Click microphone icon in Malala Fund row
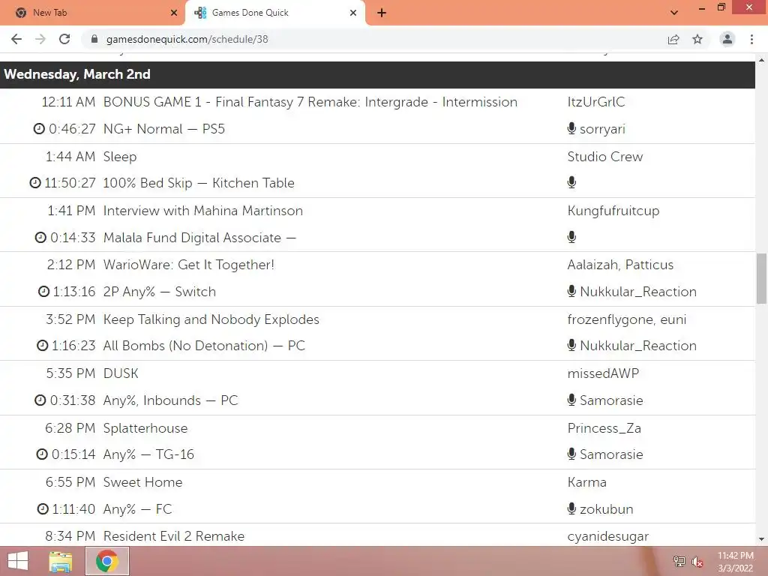The height and width of the screenshot is (576, 768). pos(571,237)
